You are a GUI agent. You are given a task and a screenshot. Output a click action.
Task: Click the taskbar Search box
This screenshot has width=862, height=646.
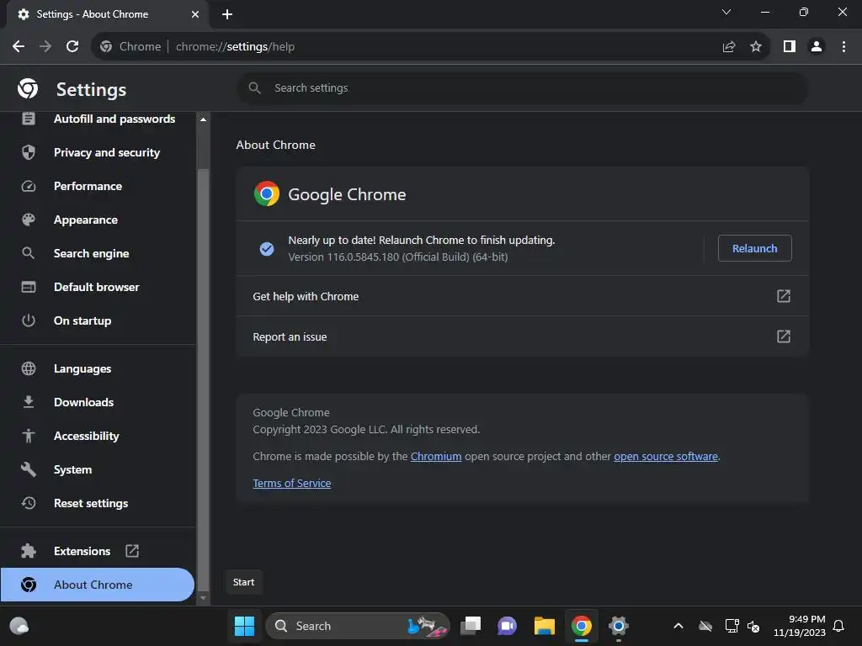pos(357,626)
